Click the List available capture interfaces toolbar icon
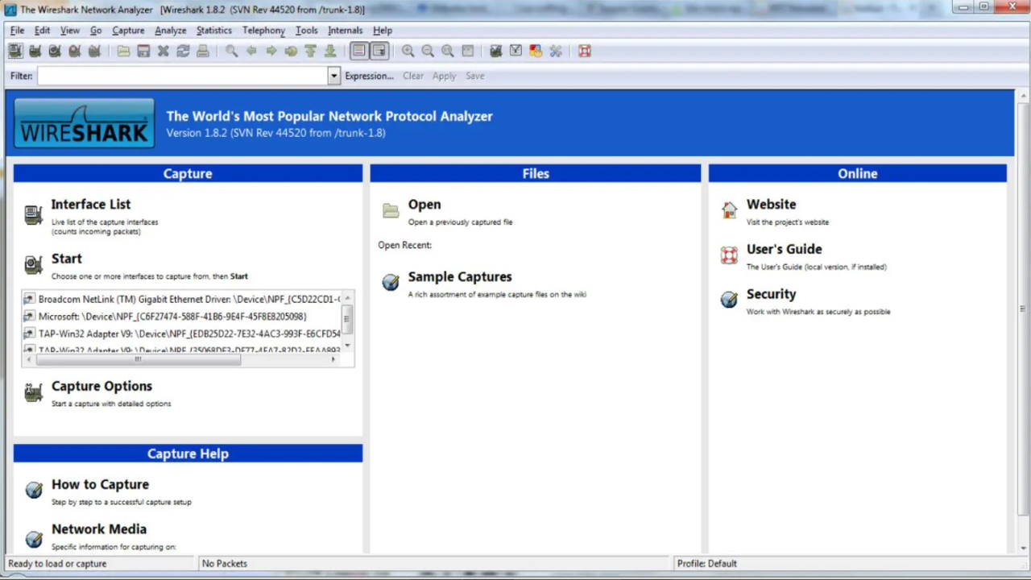 (x=15, y=51)
